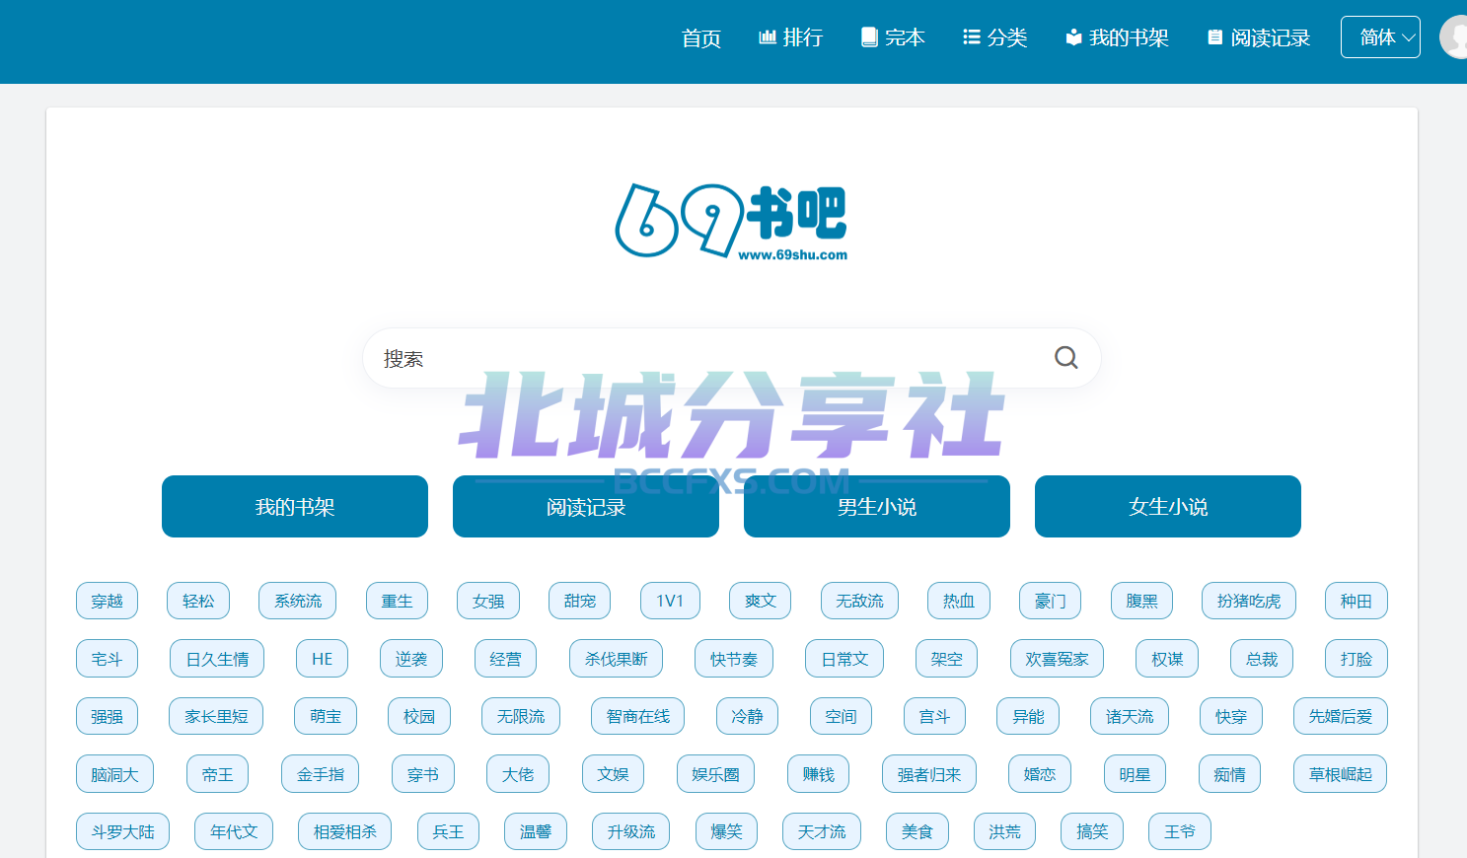
Task: Open the 无敌流 tag
Action: [859, 601]
